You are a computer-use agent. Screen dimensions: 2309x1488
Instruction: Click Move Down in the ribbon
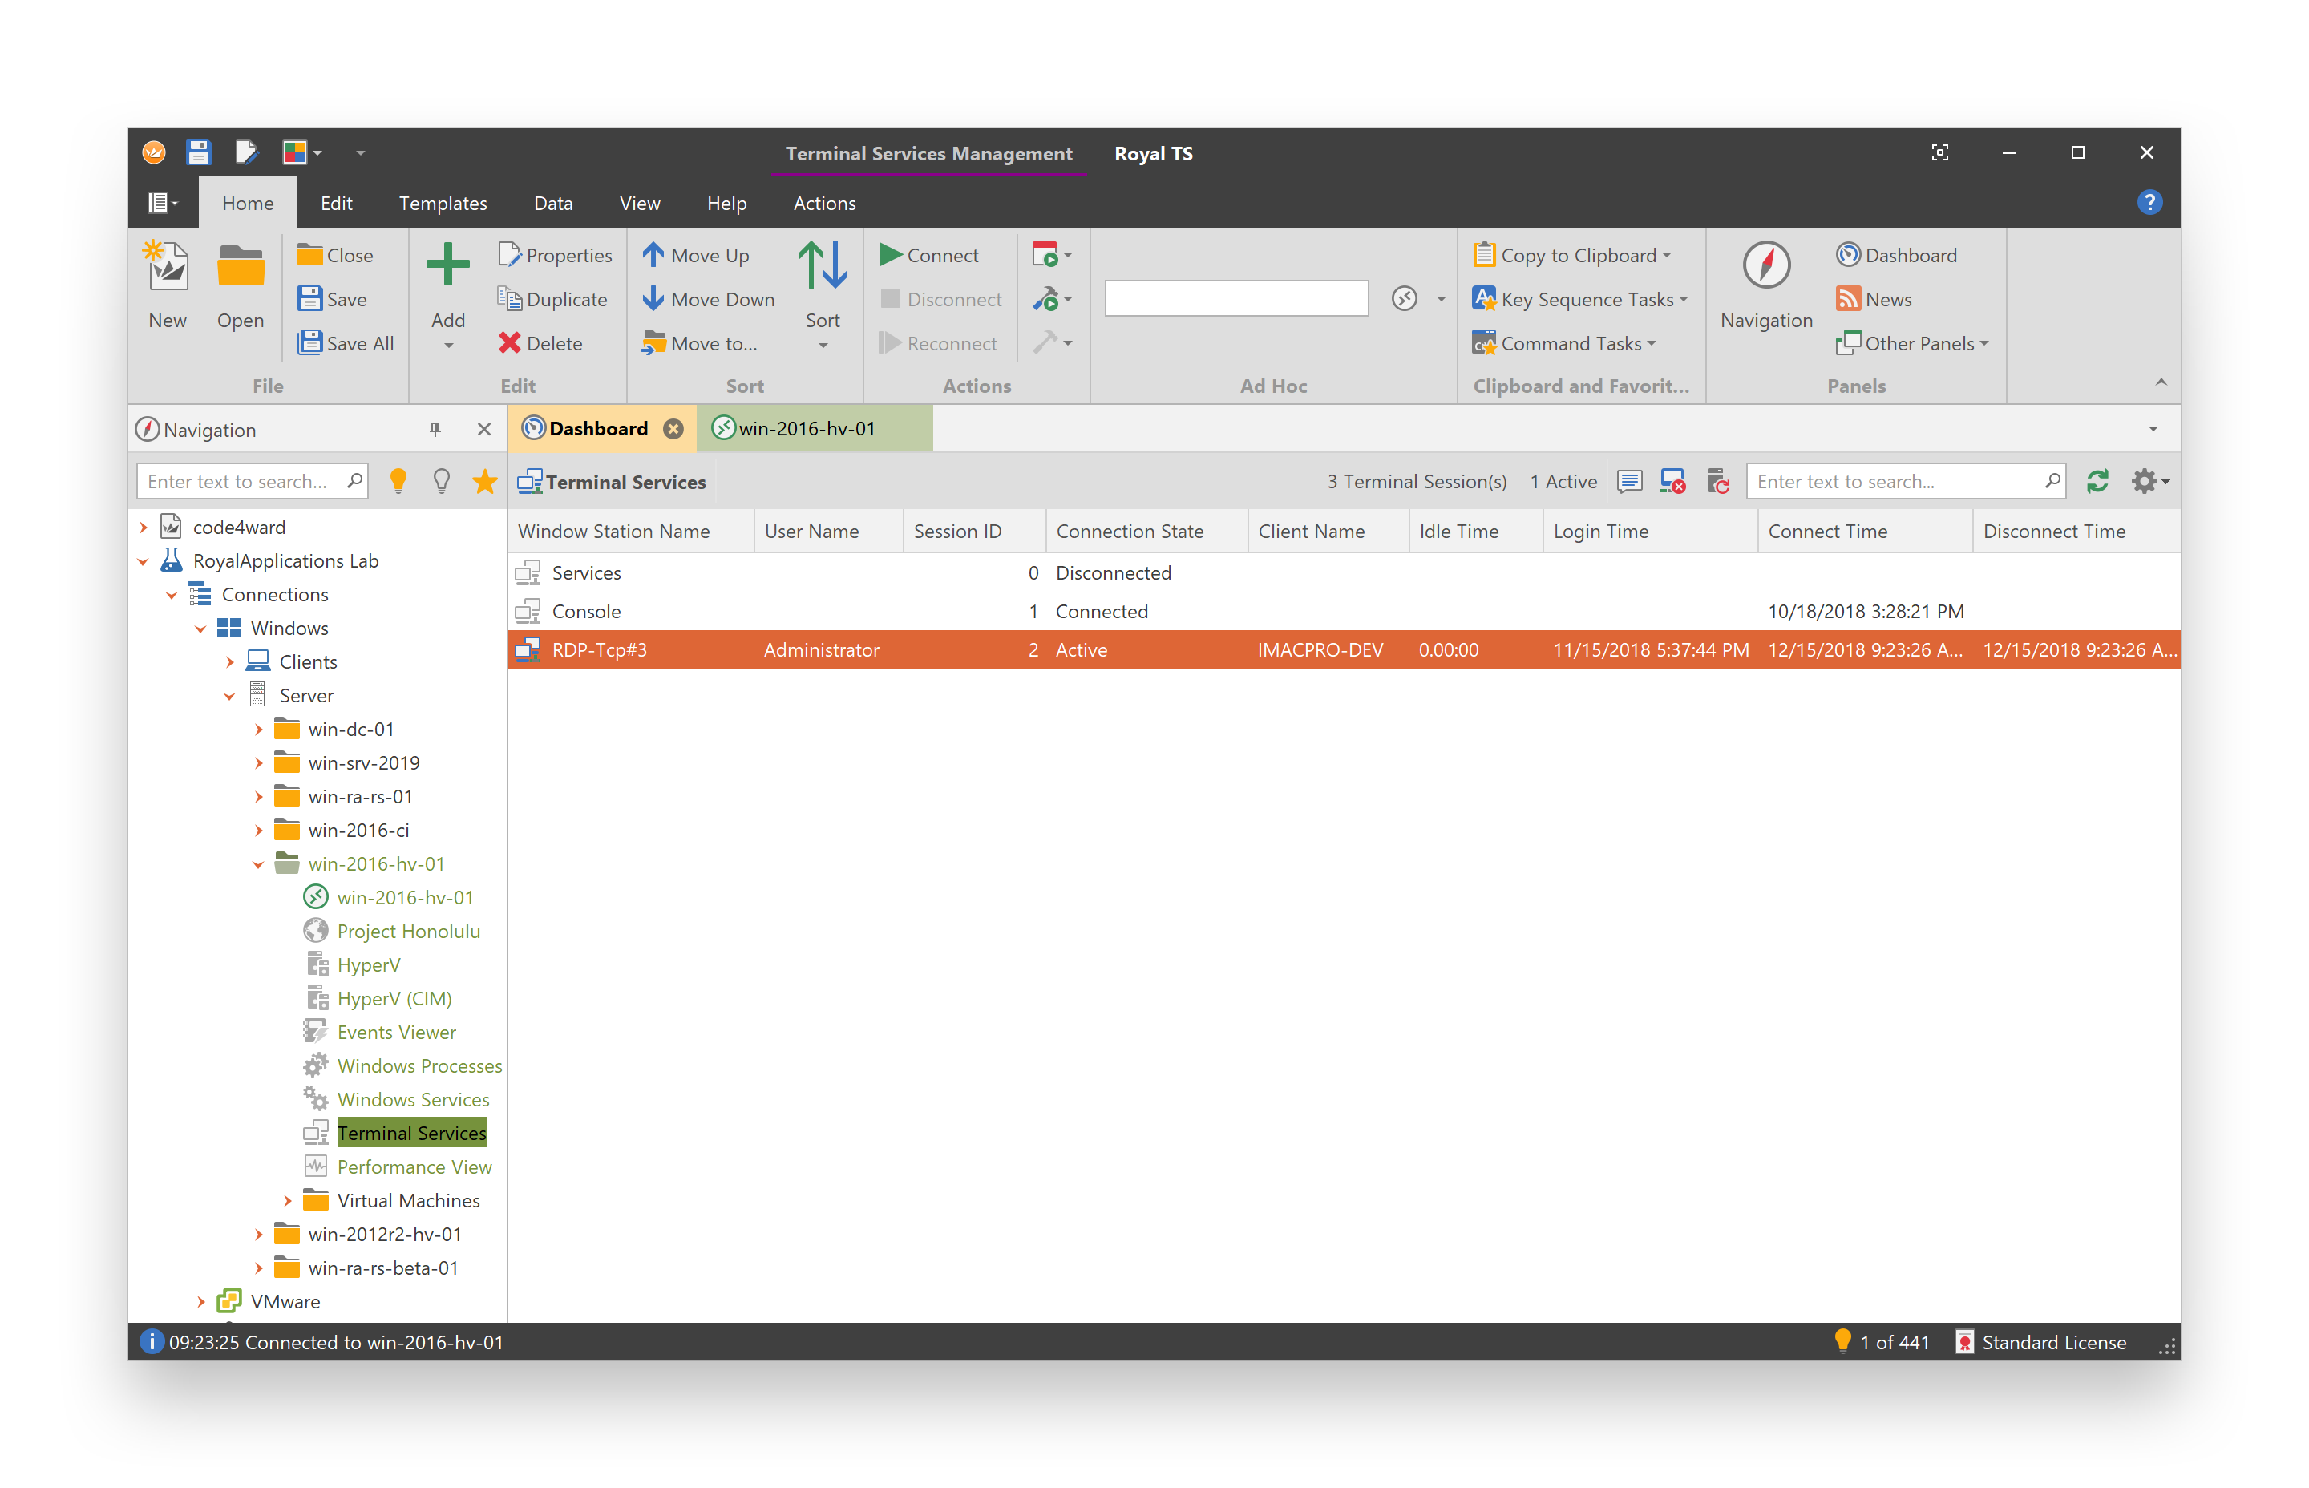(708, 300)
